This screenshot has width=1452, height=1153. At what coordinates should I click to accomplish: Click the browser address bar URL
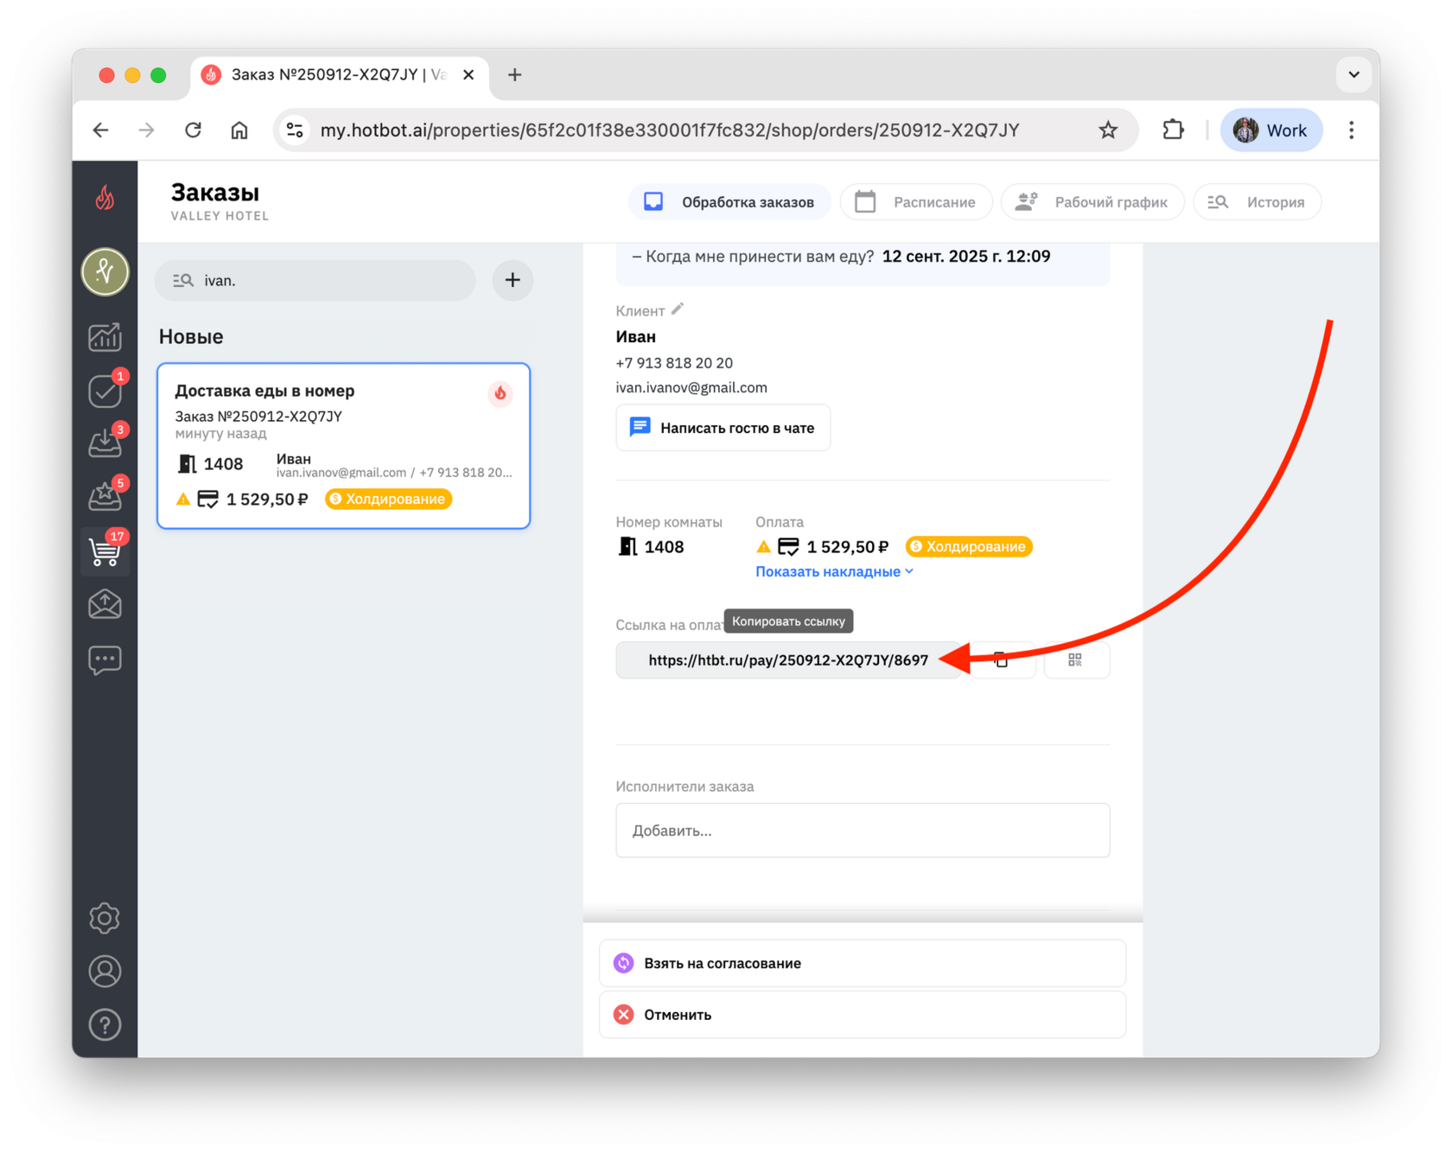(x=670, y=131)
